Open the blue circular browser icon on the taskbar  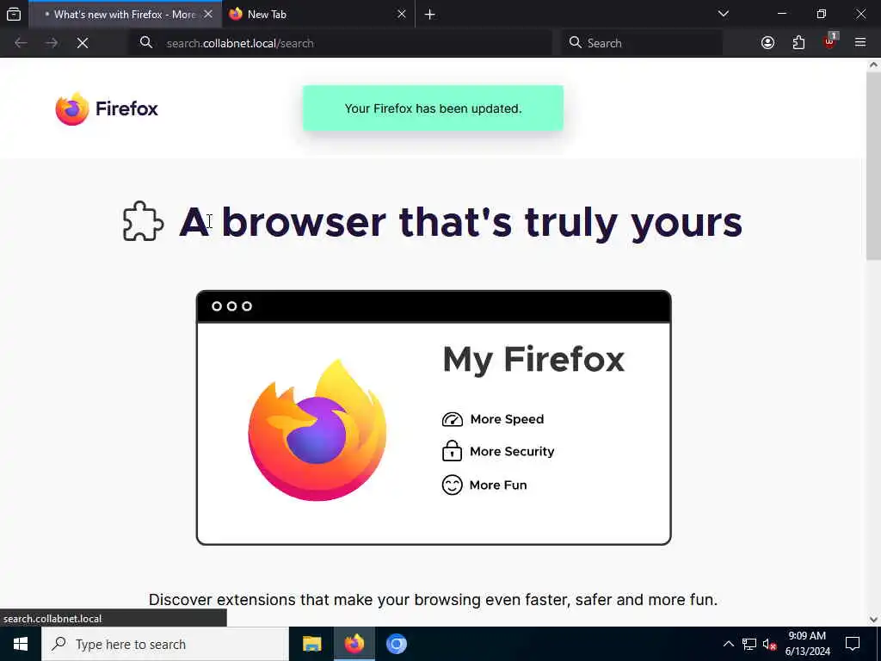click(396, 644)
